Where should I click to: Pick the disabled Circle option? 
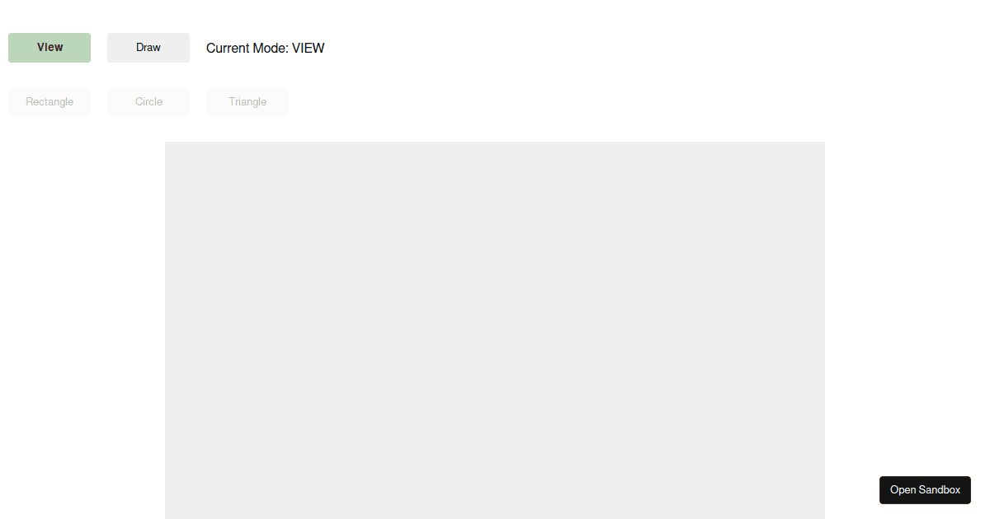(148, 102)
